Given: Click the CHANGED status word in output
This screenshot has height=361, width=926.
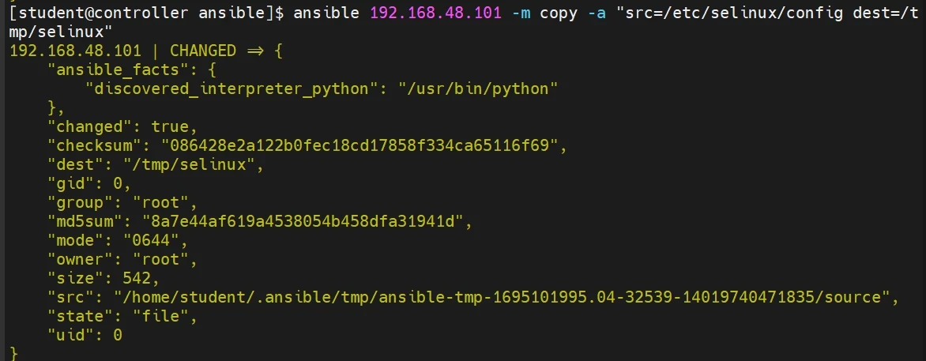Looking at the screenshot, I should (202, 51).
